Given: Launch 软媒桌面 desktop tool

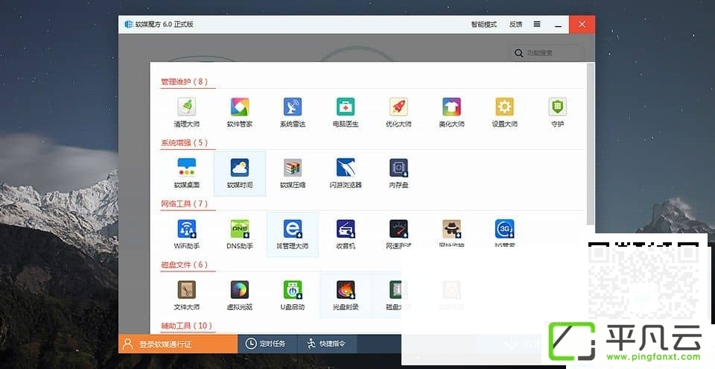Looking at the screenshot, I should tap(186, 174).
